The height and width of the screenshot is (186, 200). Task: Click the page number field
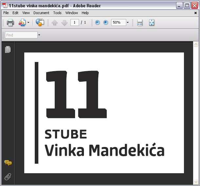75,22
